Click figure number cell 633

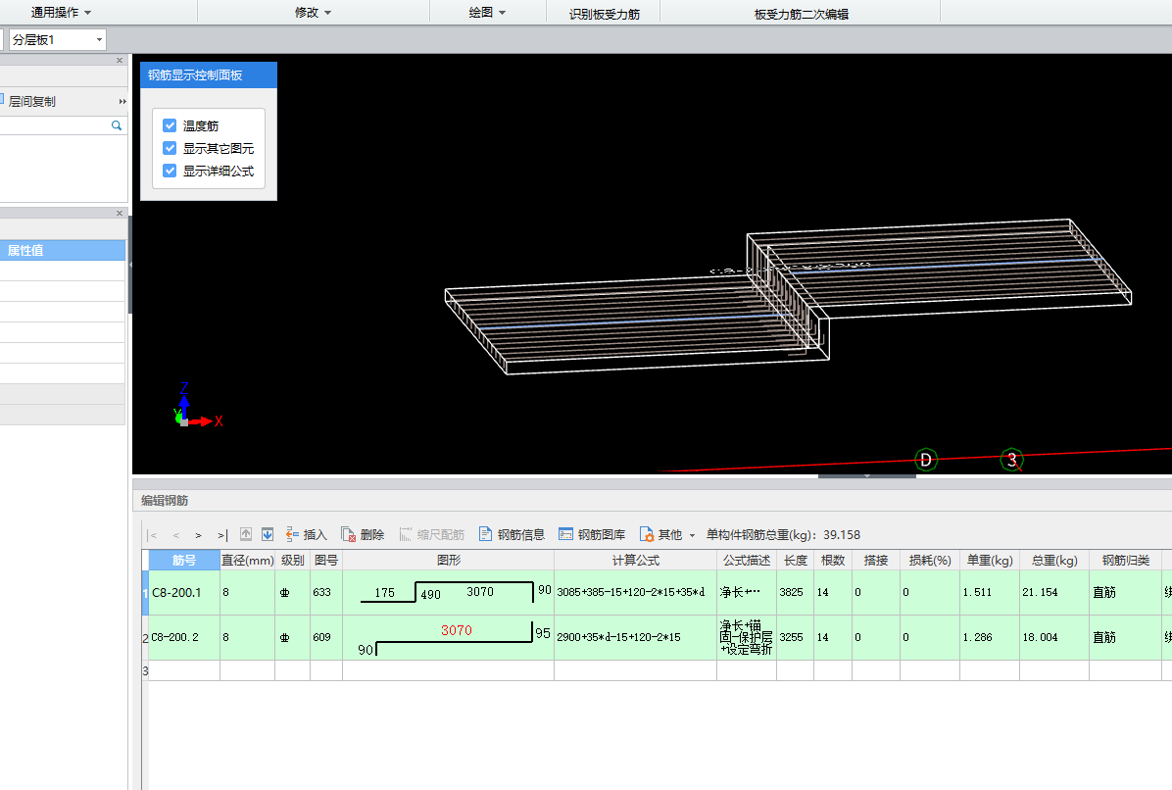[x=326, y=593]
